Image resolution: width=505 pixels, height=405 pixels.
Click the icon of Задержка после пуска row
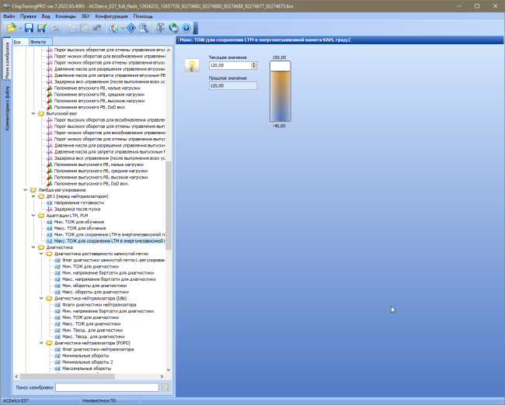click(49, 209)
